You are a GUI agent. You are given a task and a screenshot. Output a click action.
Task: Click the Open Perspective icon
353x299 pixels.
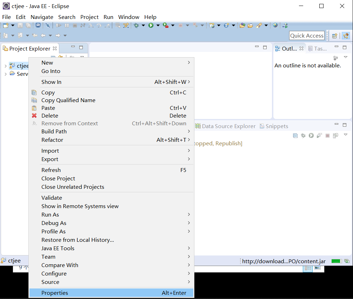[335, 35]
